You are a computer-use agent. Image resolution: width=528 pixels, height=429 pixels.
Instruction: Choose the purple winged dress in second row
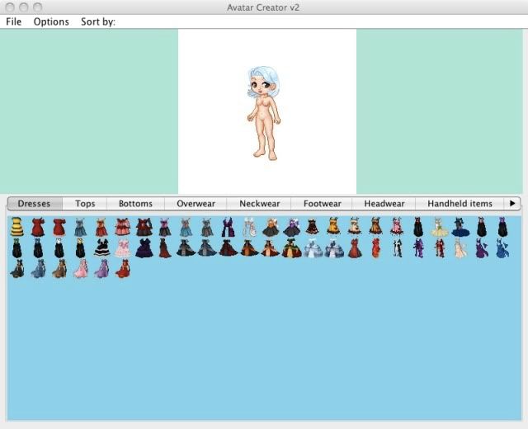tap(482, 248)
